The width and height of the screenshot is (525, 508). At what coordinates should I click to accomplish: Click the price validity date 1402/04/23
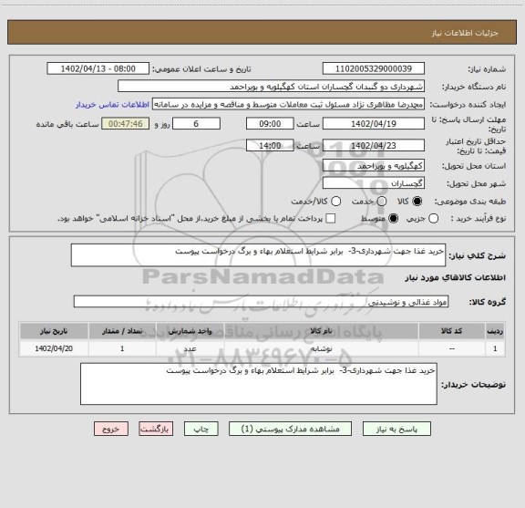pyautogui.click(x=374, y=145)
